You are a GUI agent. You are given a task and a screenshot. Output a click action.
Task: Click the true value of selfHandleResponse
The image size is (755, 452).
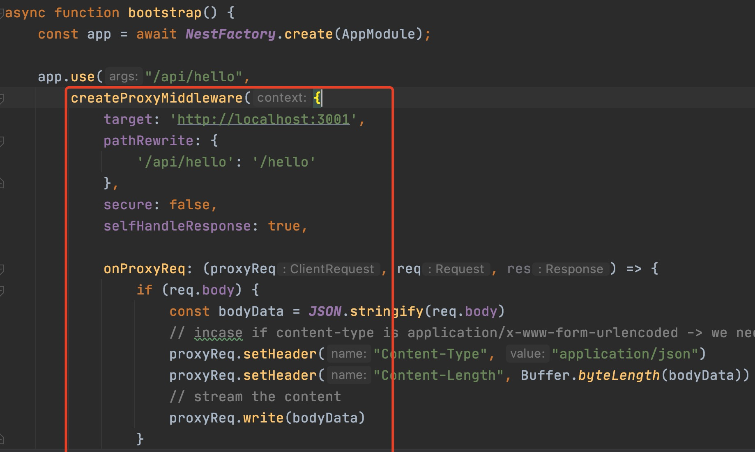(284, 226)
